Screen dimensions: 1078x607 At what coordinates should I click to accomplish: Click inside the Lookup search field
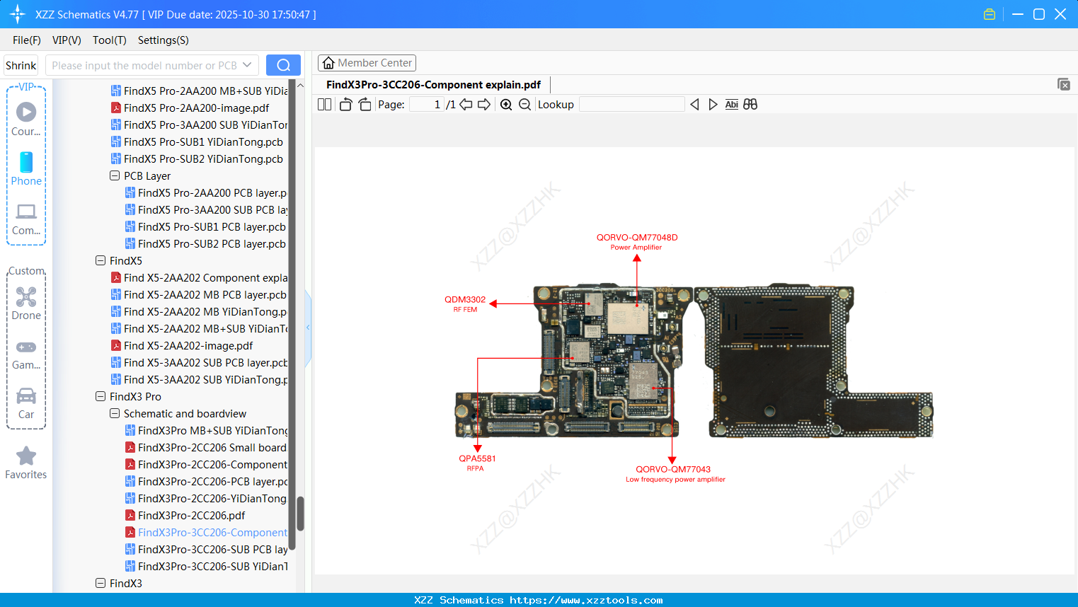point(631,104)
